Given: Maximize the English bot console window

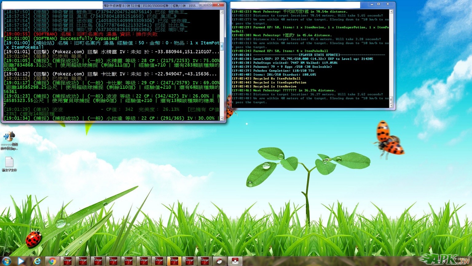Looking at the screenshot, I should [x=379, y=4].
